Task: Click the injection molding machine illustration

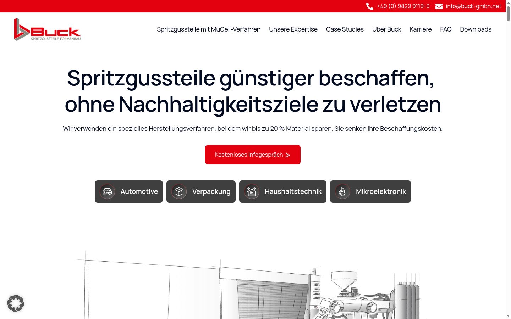Action: coord(252,284)
